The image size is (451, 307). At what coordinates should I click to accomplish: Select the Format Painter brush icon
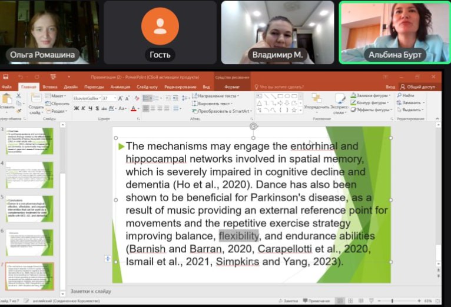pyautogui.click(x=19, y=111)
